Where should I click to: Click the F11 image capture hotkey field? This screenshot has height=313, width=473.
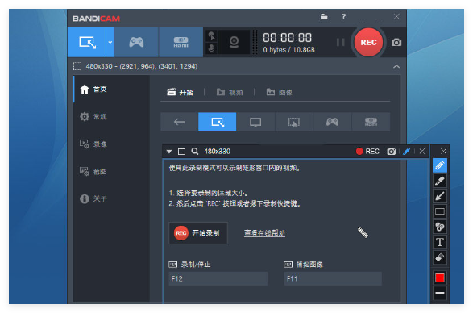point(333,278)
